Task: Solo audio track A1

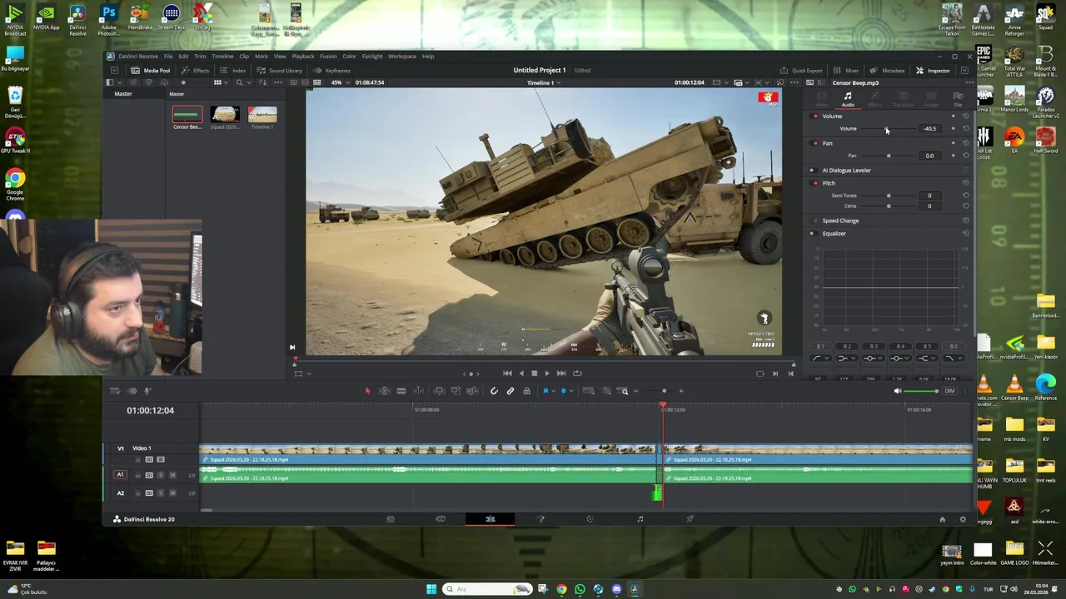Action: pos(161,475)
